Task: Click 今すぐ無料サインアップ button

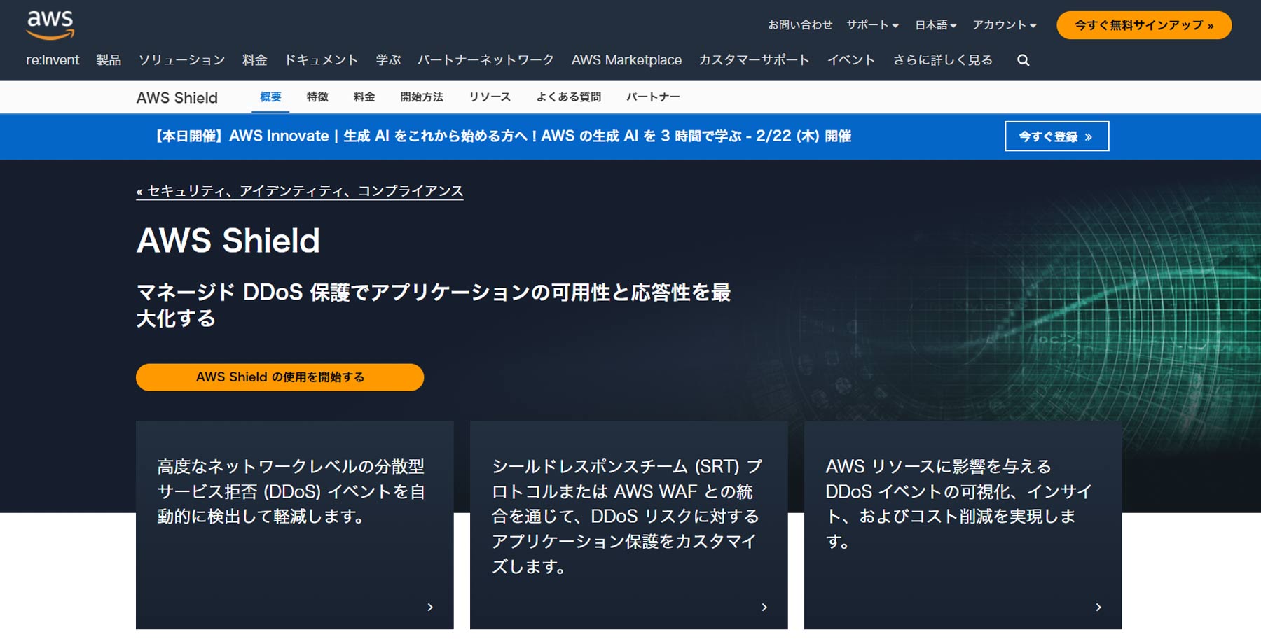Action: [x=1143, y=24]
